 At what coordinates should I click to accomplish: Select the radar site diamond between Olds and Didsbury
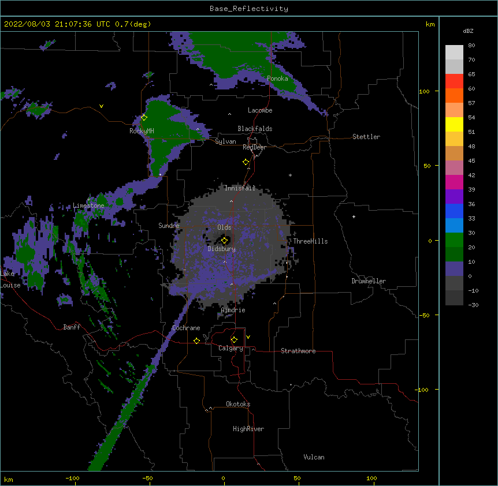225,241
